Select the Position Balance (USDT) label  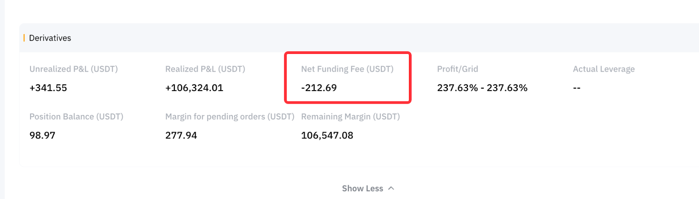click(76, 117)
